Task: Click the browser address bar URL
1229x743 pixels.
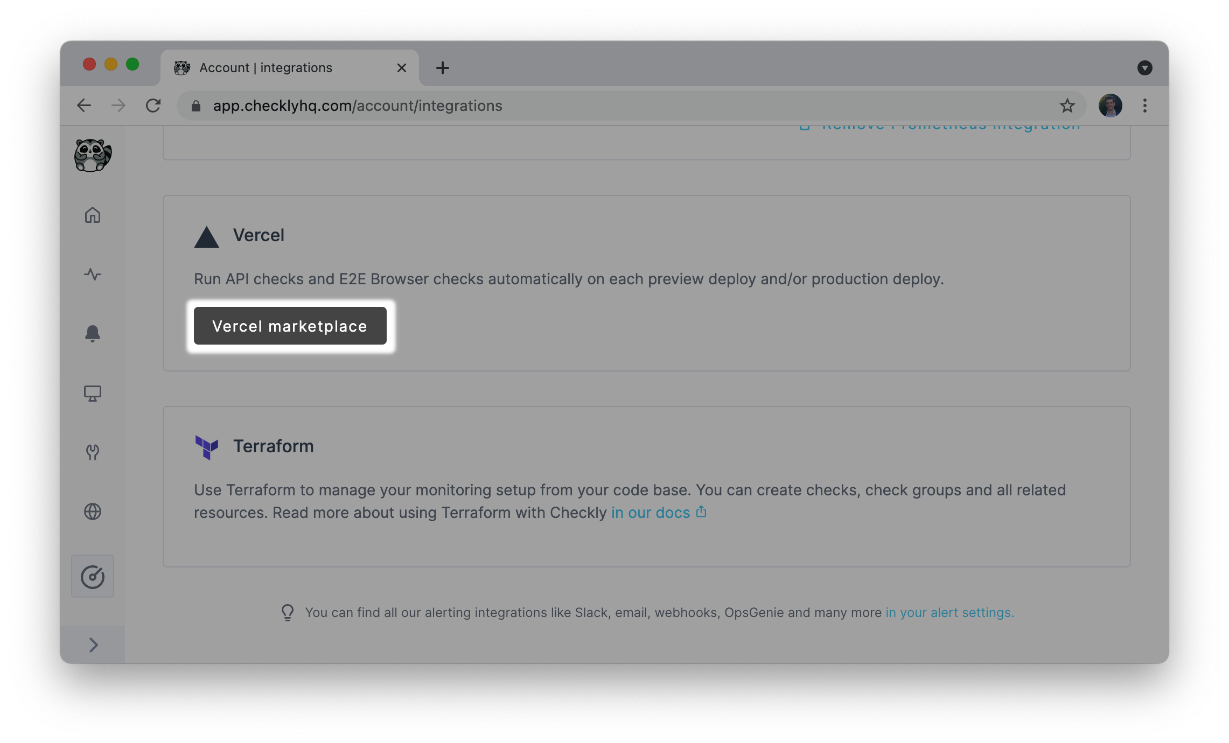Action: (358, 106)
